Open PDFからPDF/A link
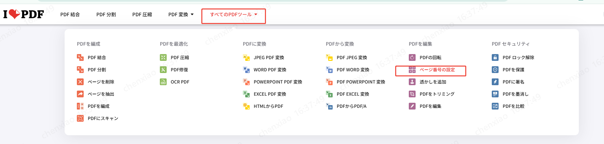Screen dimensions: 604x144 tap(352, 106)
